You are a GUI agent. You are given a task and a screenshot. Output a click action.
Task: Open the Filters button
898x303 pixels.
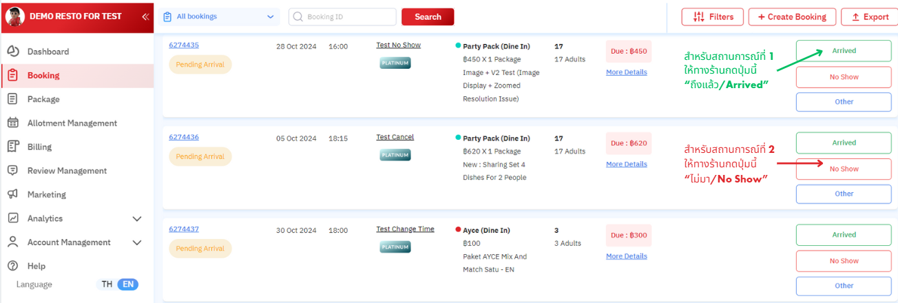712,17
